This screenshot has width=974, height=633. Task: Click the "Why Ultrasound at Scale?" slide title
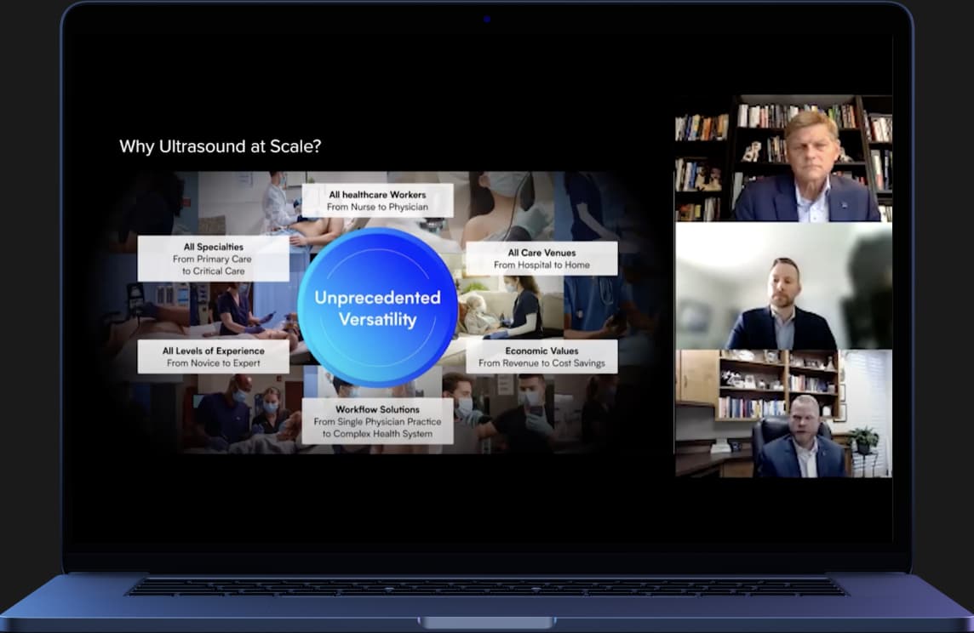pos(220,146)
